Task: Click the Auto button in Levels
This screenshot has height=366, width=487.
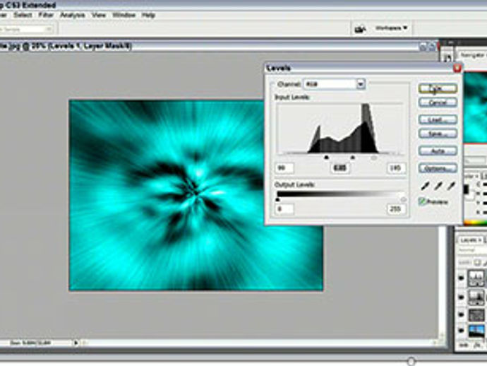Action: (438, 151)
